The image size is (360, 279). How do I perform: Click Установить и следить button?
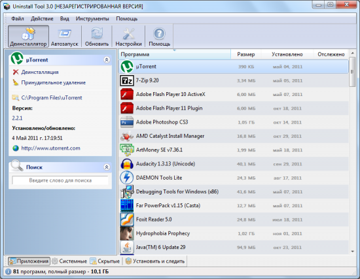point(155,261)
